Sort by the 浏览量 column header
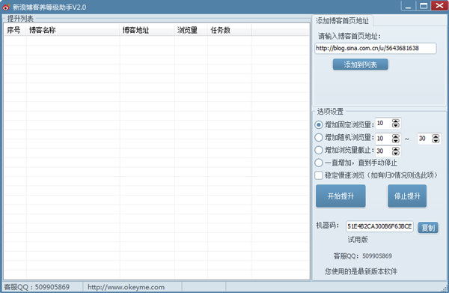 pos(191,30)
